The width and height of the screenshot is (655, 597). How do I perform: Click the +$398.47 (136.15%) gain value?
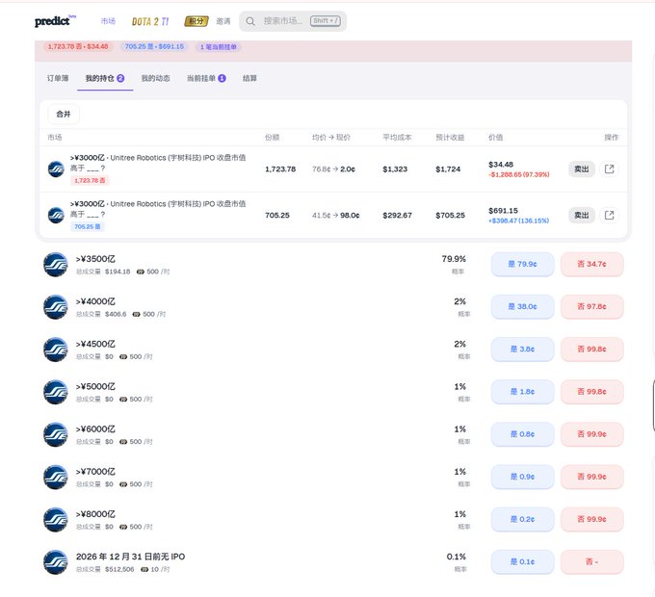(519, 221)
